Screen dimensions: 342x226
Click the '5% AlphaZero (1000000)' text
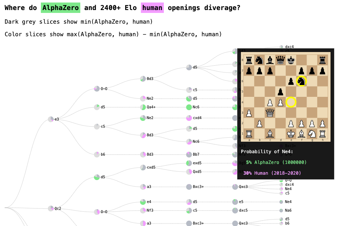coord(276,163)
